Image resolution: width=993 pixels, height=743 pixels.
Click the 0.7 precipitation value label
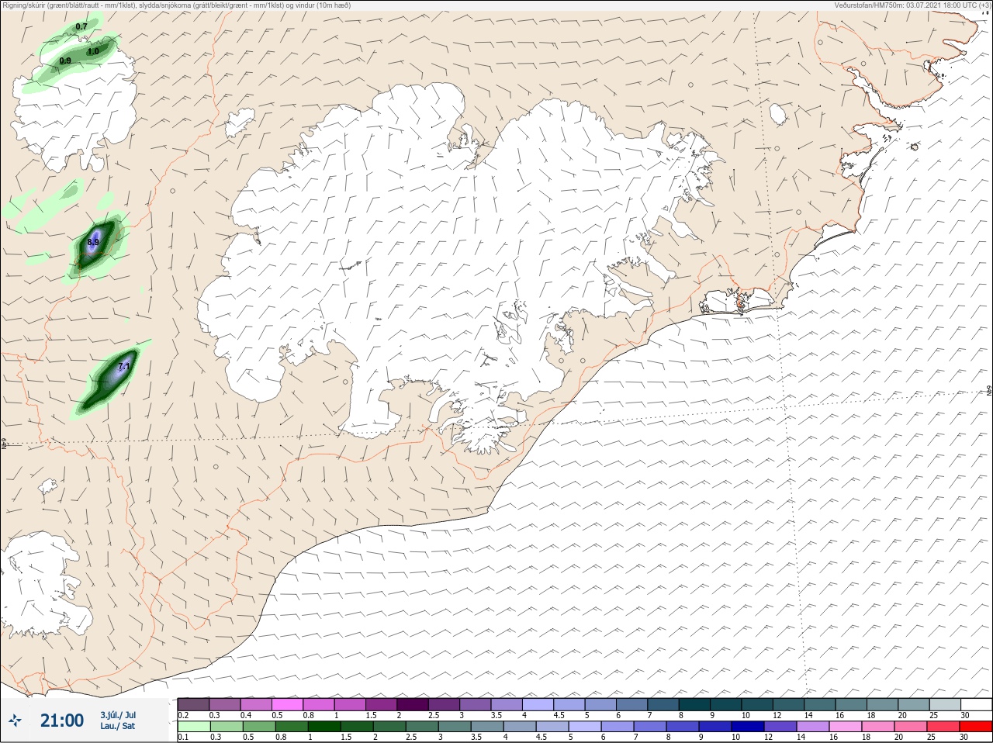(x=81, y=26)
